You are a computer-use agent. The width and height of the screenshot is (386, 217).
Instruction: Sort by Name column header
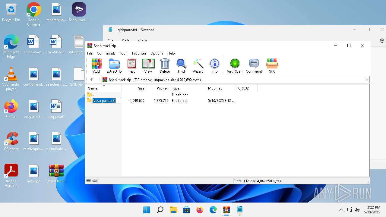pos(104,88)
